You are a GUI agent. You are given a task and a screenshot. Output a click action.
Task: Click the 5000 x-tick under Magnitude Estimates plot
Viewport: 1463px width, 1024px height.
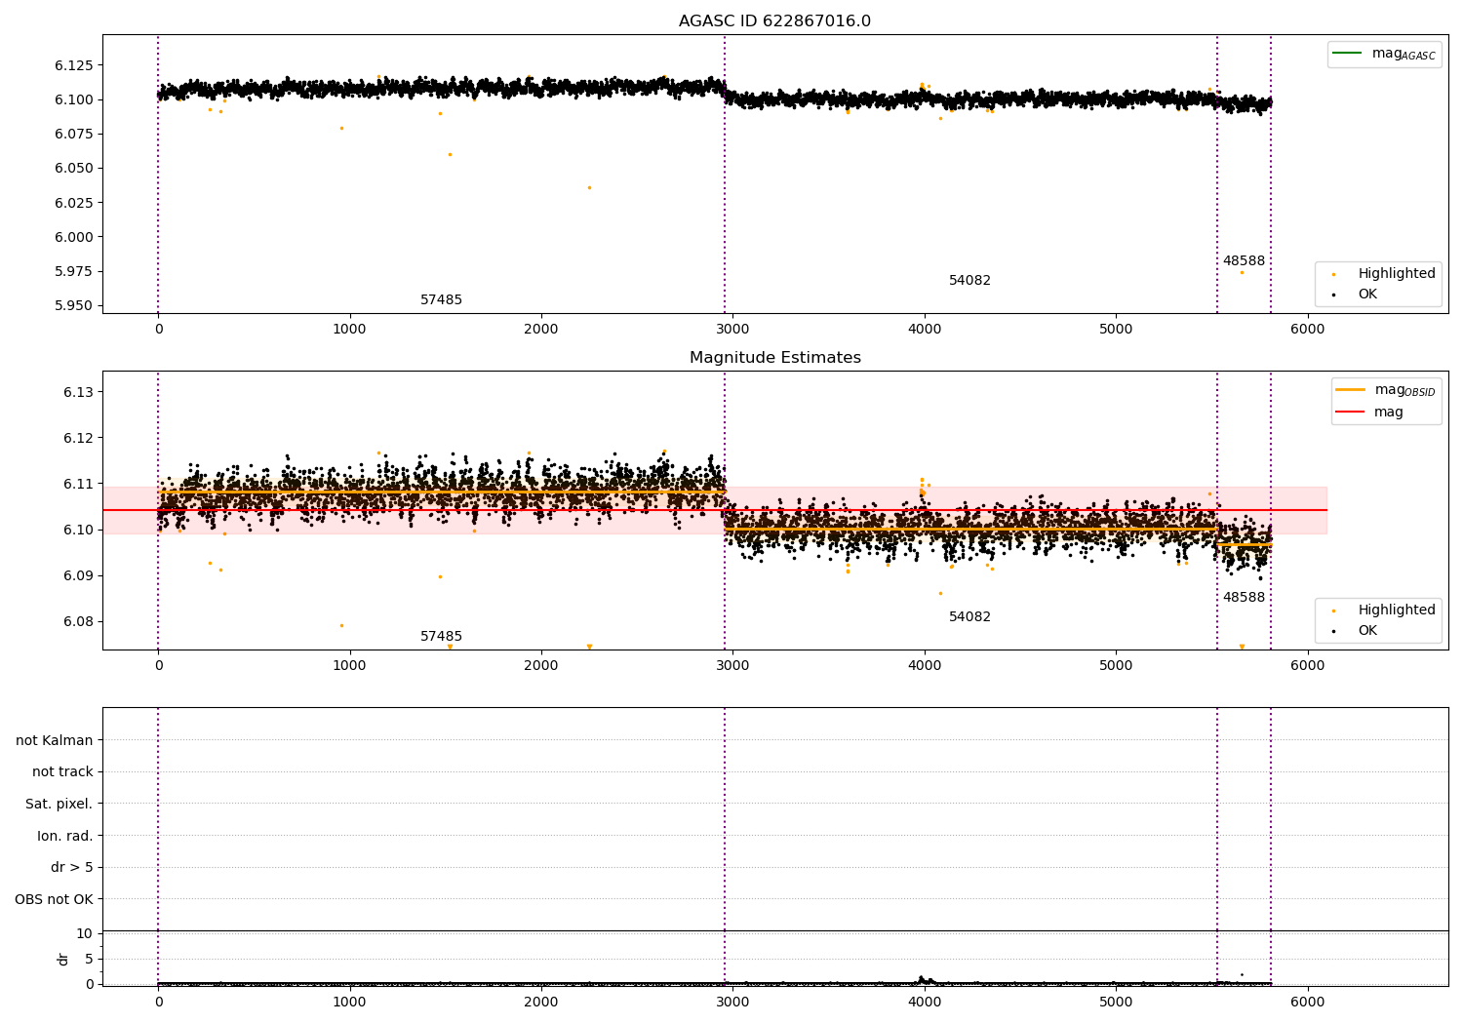point(1116,665)
